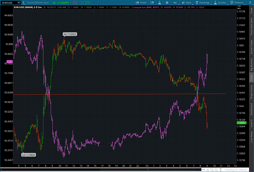The image size is (254, 172).
Task: Click the green 1.1609 current price label
Action: [241, 123]
